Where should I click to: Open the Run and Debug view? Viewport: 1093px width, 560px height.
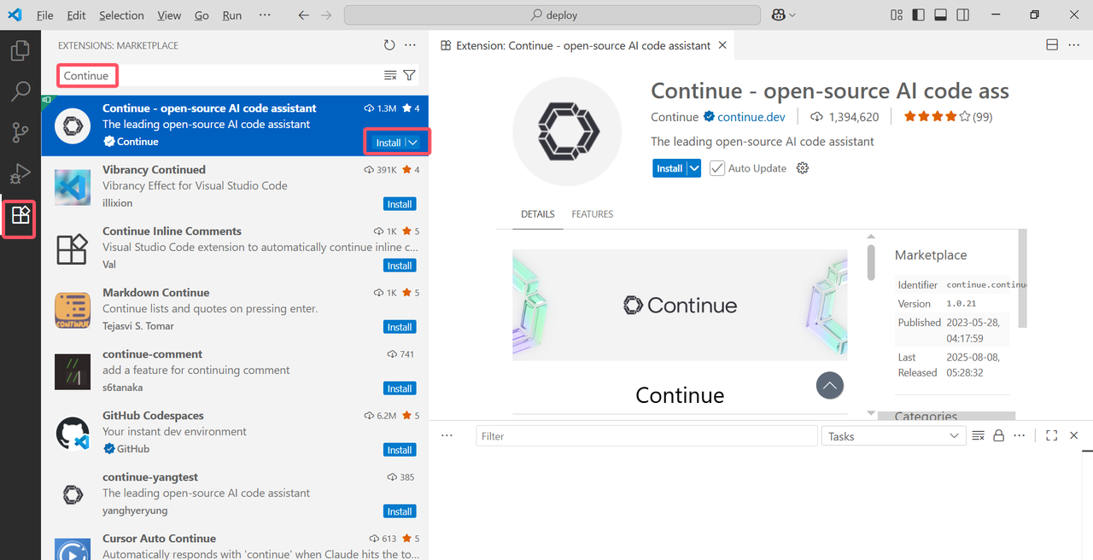click(20, 174)
